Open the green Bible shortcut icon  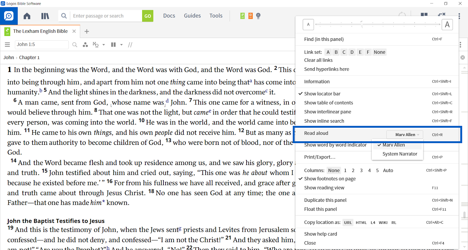tap(242, 16)
